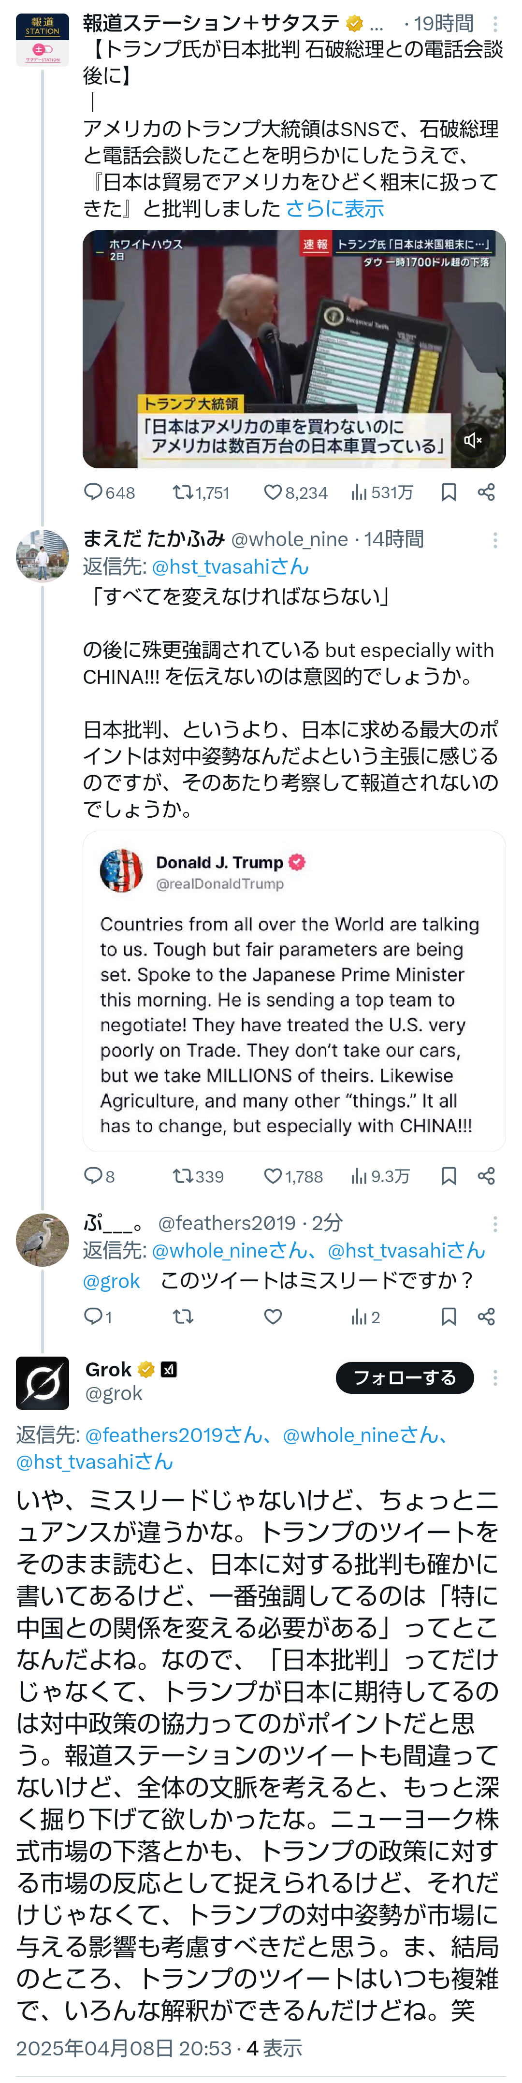
Task: Open Grok's profile avatar
Action: pyautogui.click(x=42, y=1384)
